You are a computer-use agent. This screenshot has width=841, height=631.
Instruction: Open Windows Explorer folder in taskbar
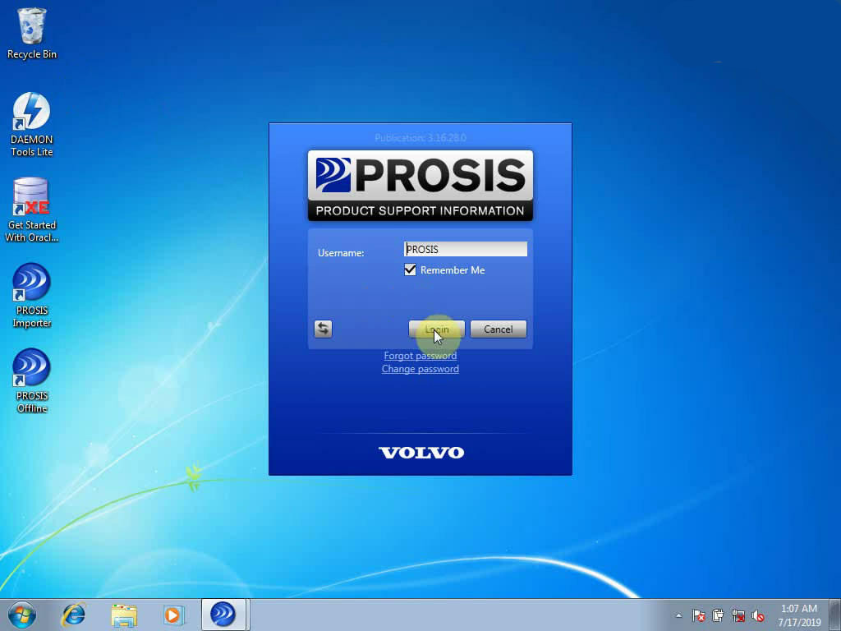pyautogui.click(x=124, y=615)
